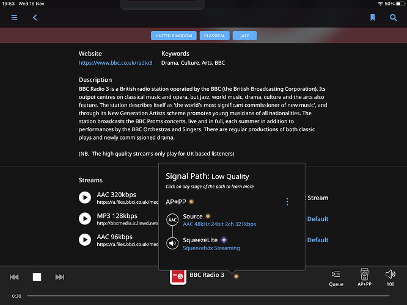Skip to the previous track
The image size is (407, 305).
coord(15,277)
